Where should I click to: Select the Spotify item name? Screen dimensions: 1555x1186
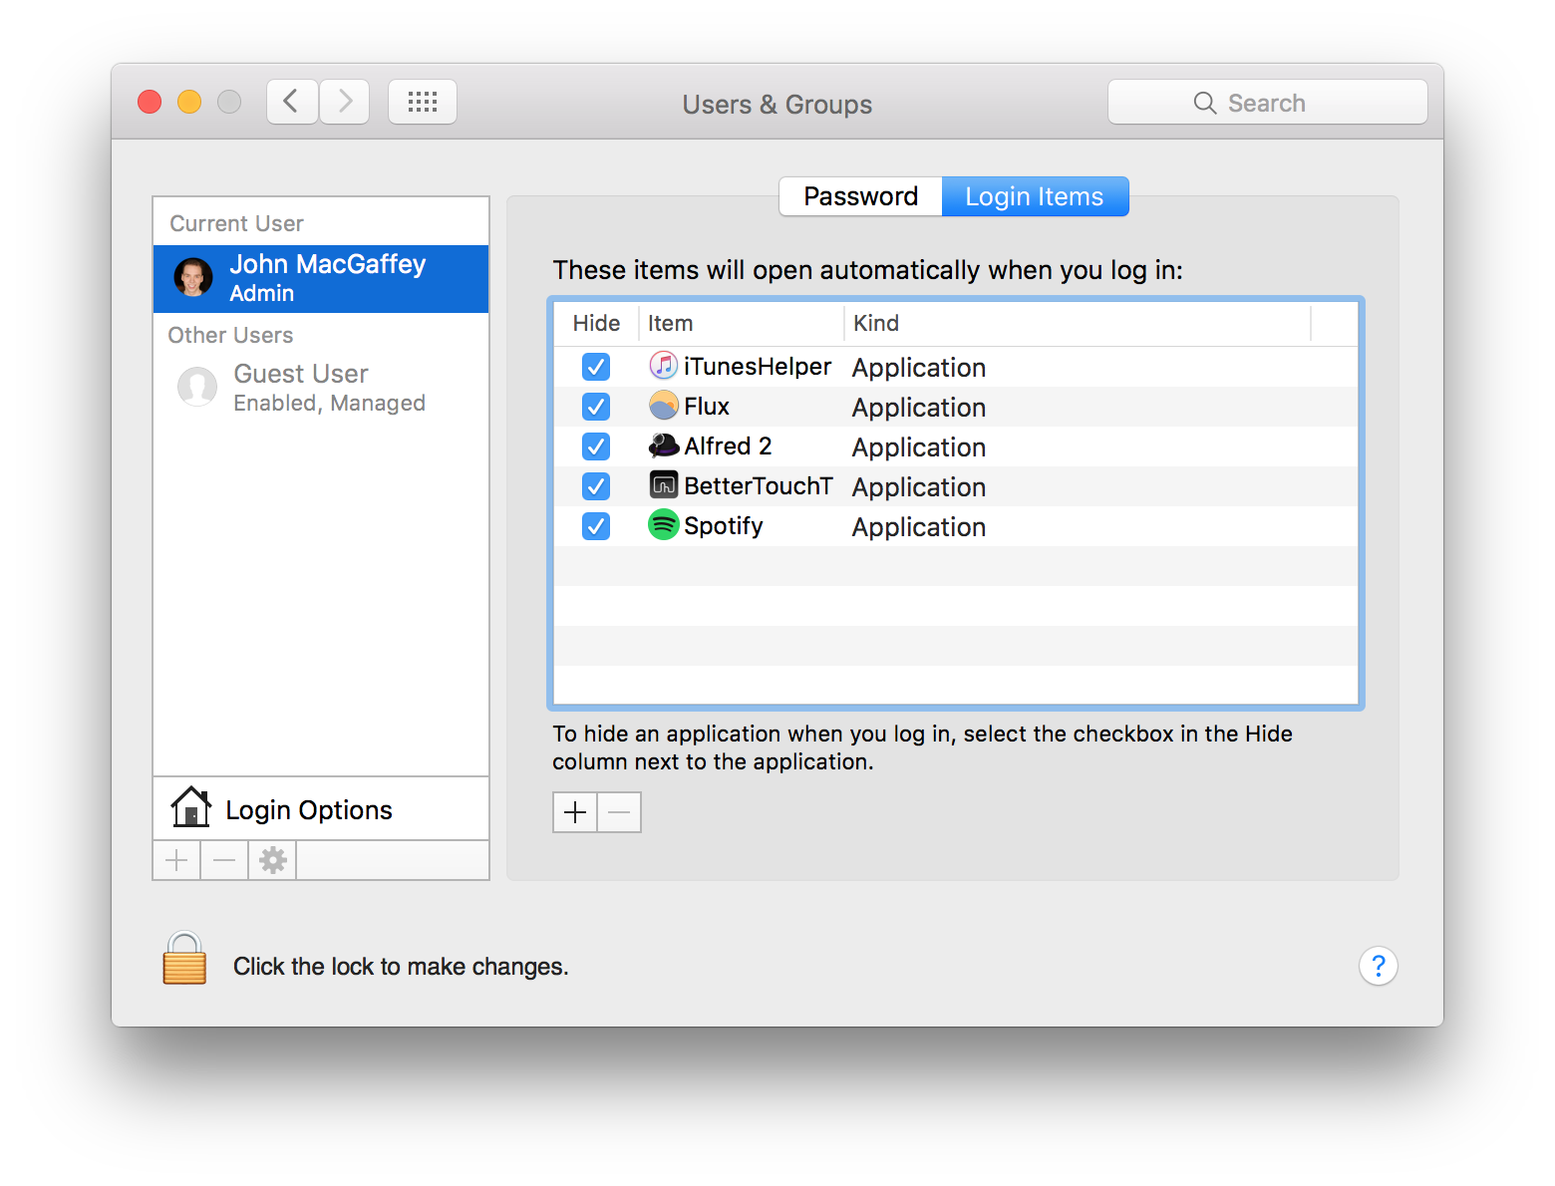(x=724, y=525)
